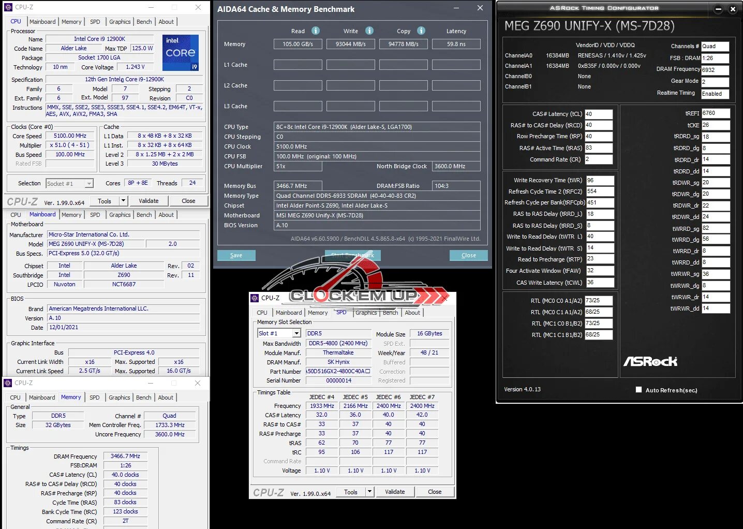Screen dimensions: 743x529
Task: Open the Tools dropdown arrow in top CPU-Z window
Action: tap(123, 201)
